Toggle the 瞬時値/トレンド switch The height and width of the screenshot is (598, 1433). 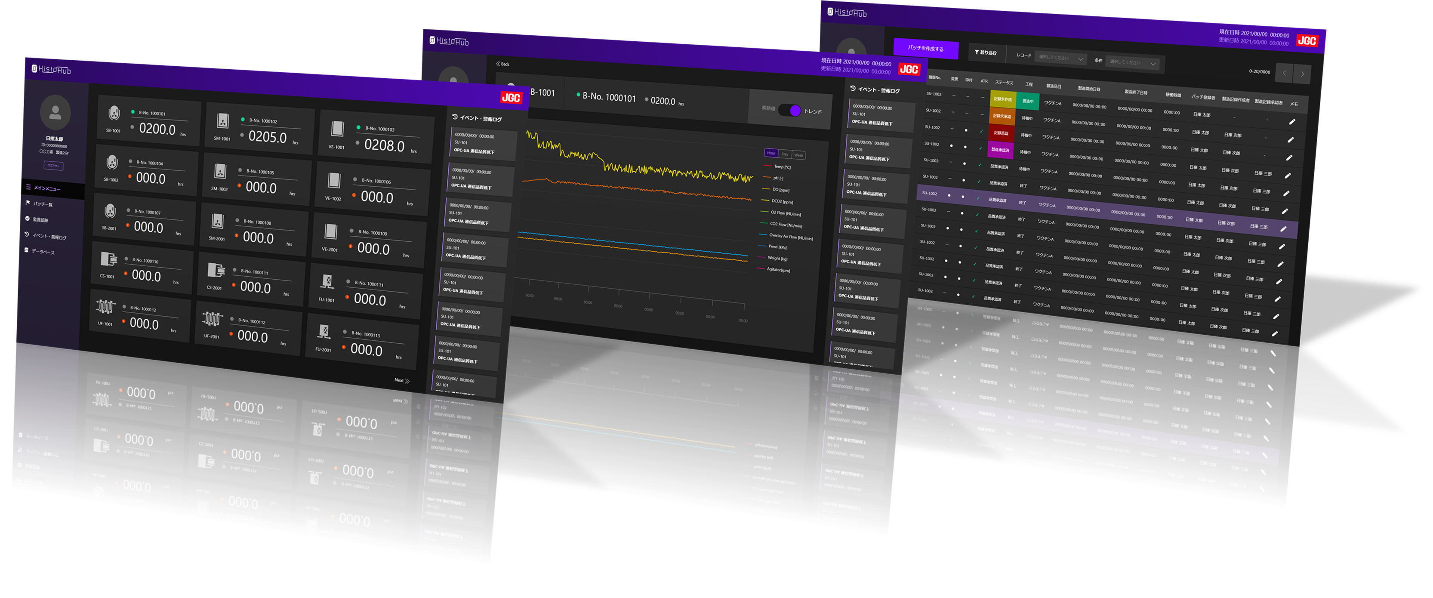pos(790,110)
